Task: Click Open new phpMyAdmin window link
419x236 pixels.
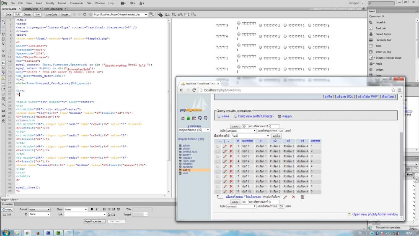Action: (375, 214)
